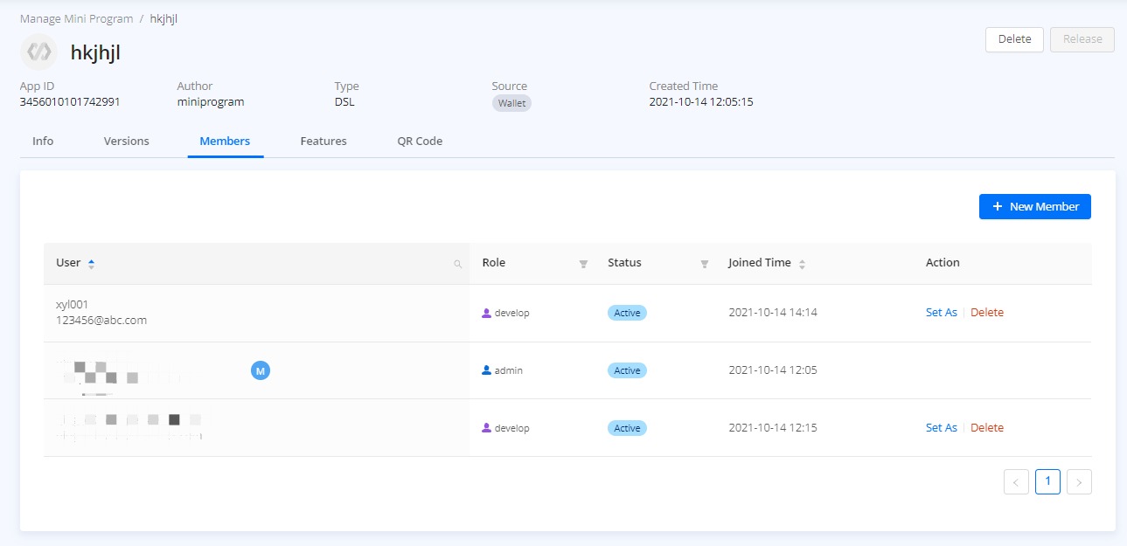Image resolution: width=1127 pixels, height=546 pixels.
Task: Sort members by Joined Time
Action: point(802,264)
